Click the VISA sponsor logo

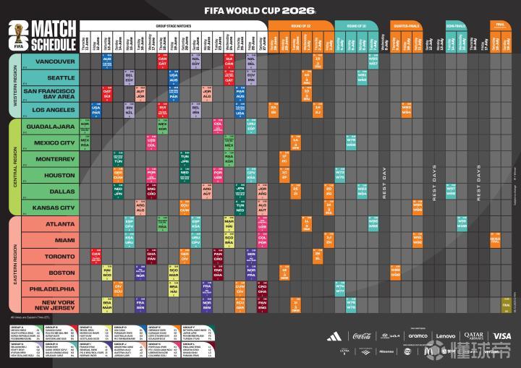tap(501, 335)
